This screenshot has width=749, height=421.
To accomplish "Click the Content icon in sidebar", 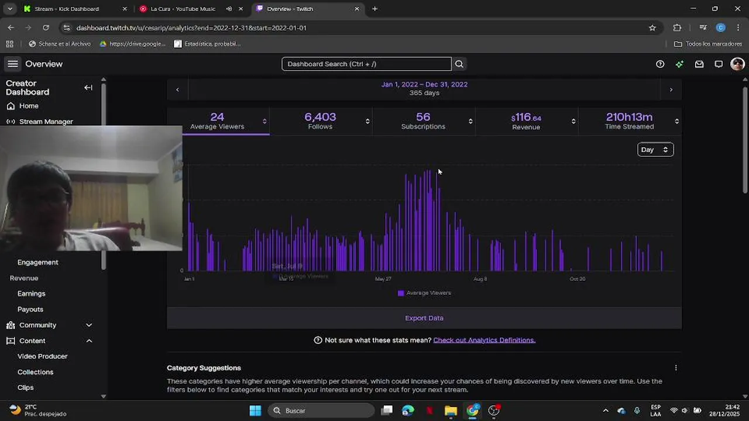I will [x=11, y=341].
